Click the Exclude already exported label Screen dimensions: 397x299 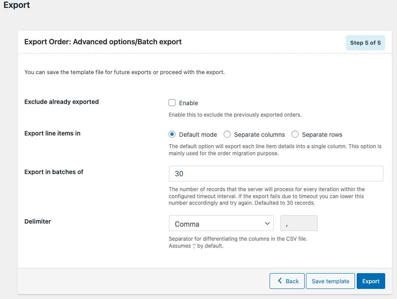(x=62, y=102)
